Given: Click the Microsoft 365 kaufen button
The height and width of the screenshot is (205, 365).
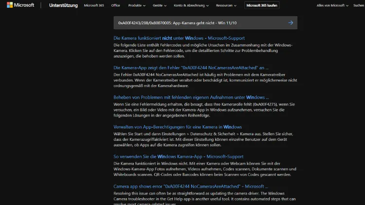Looking at the screenshot, I should coord(262,5).
